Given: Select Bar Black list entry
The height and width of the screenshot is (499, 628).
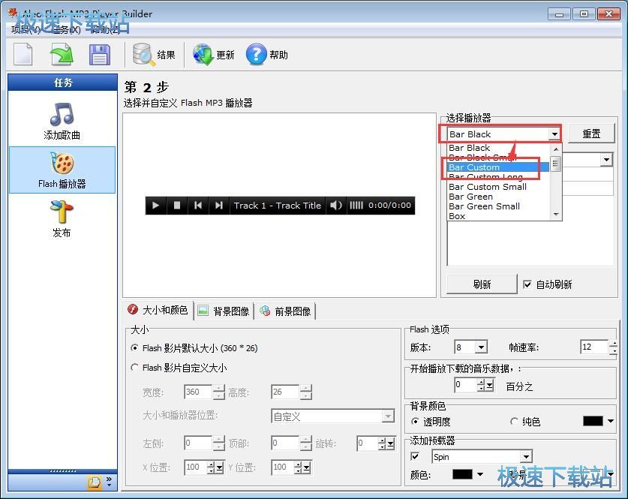Looking at the screenshot, I should 498,148.
